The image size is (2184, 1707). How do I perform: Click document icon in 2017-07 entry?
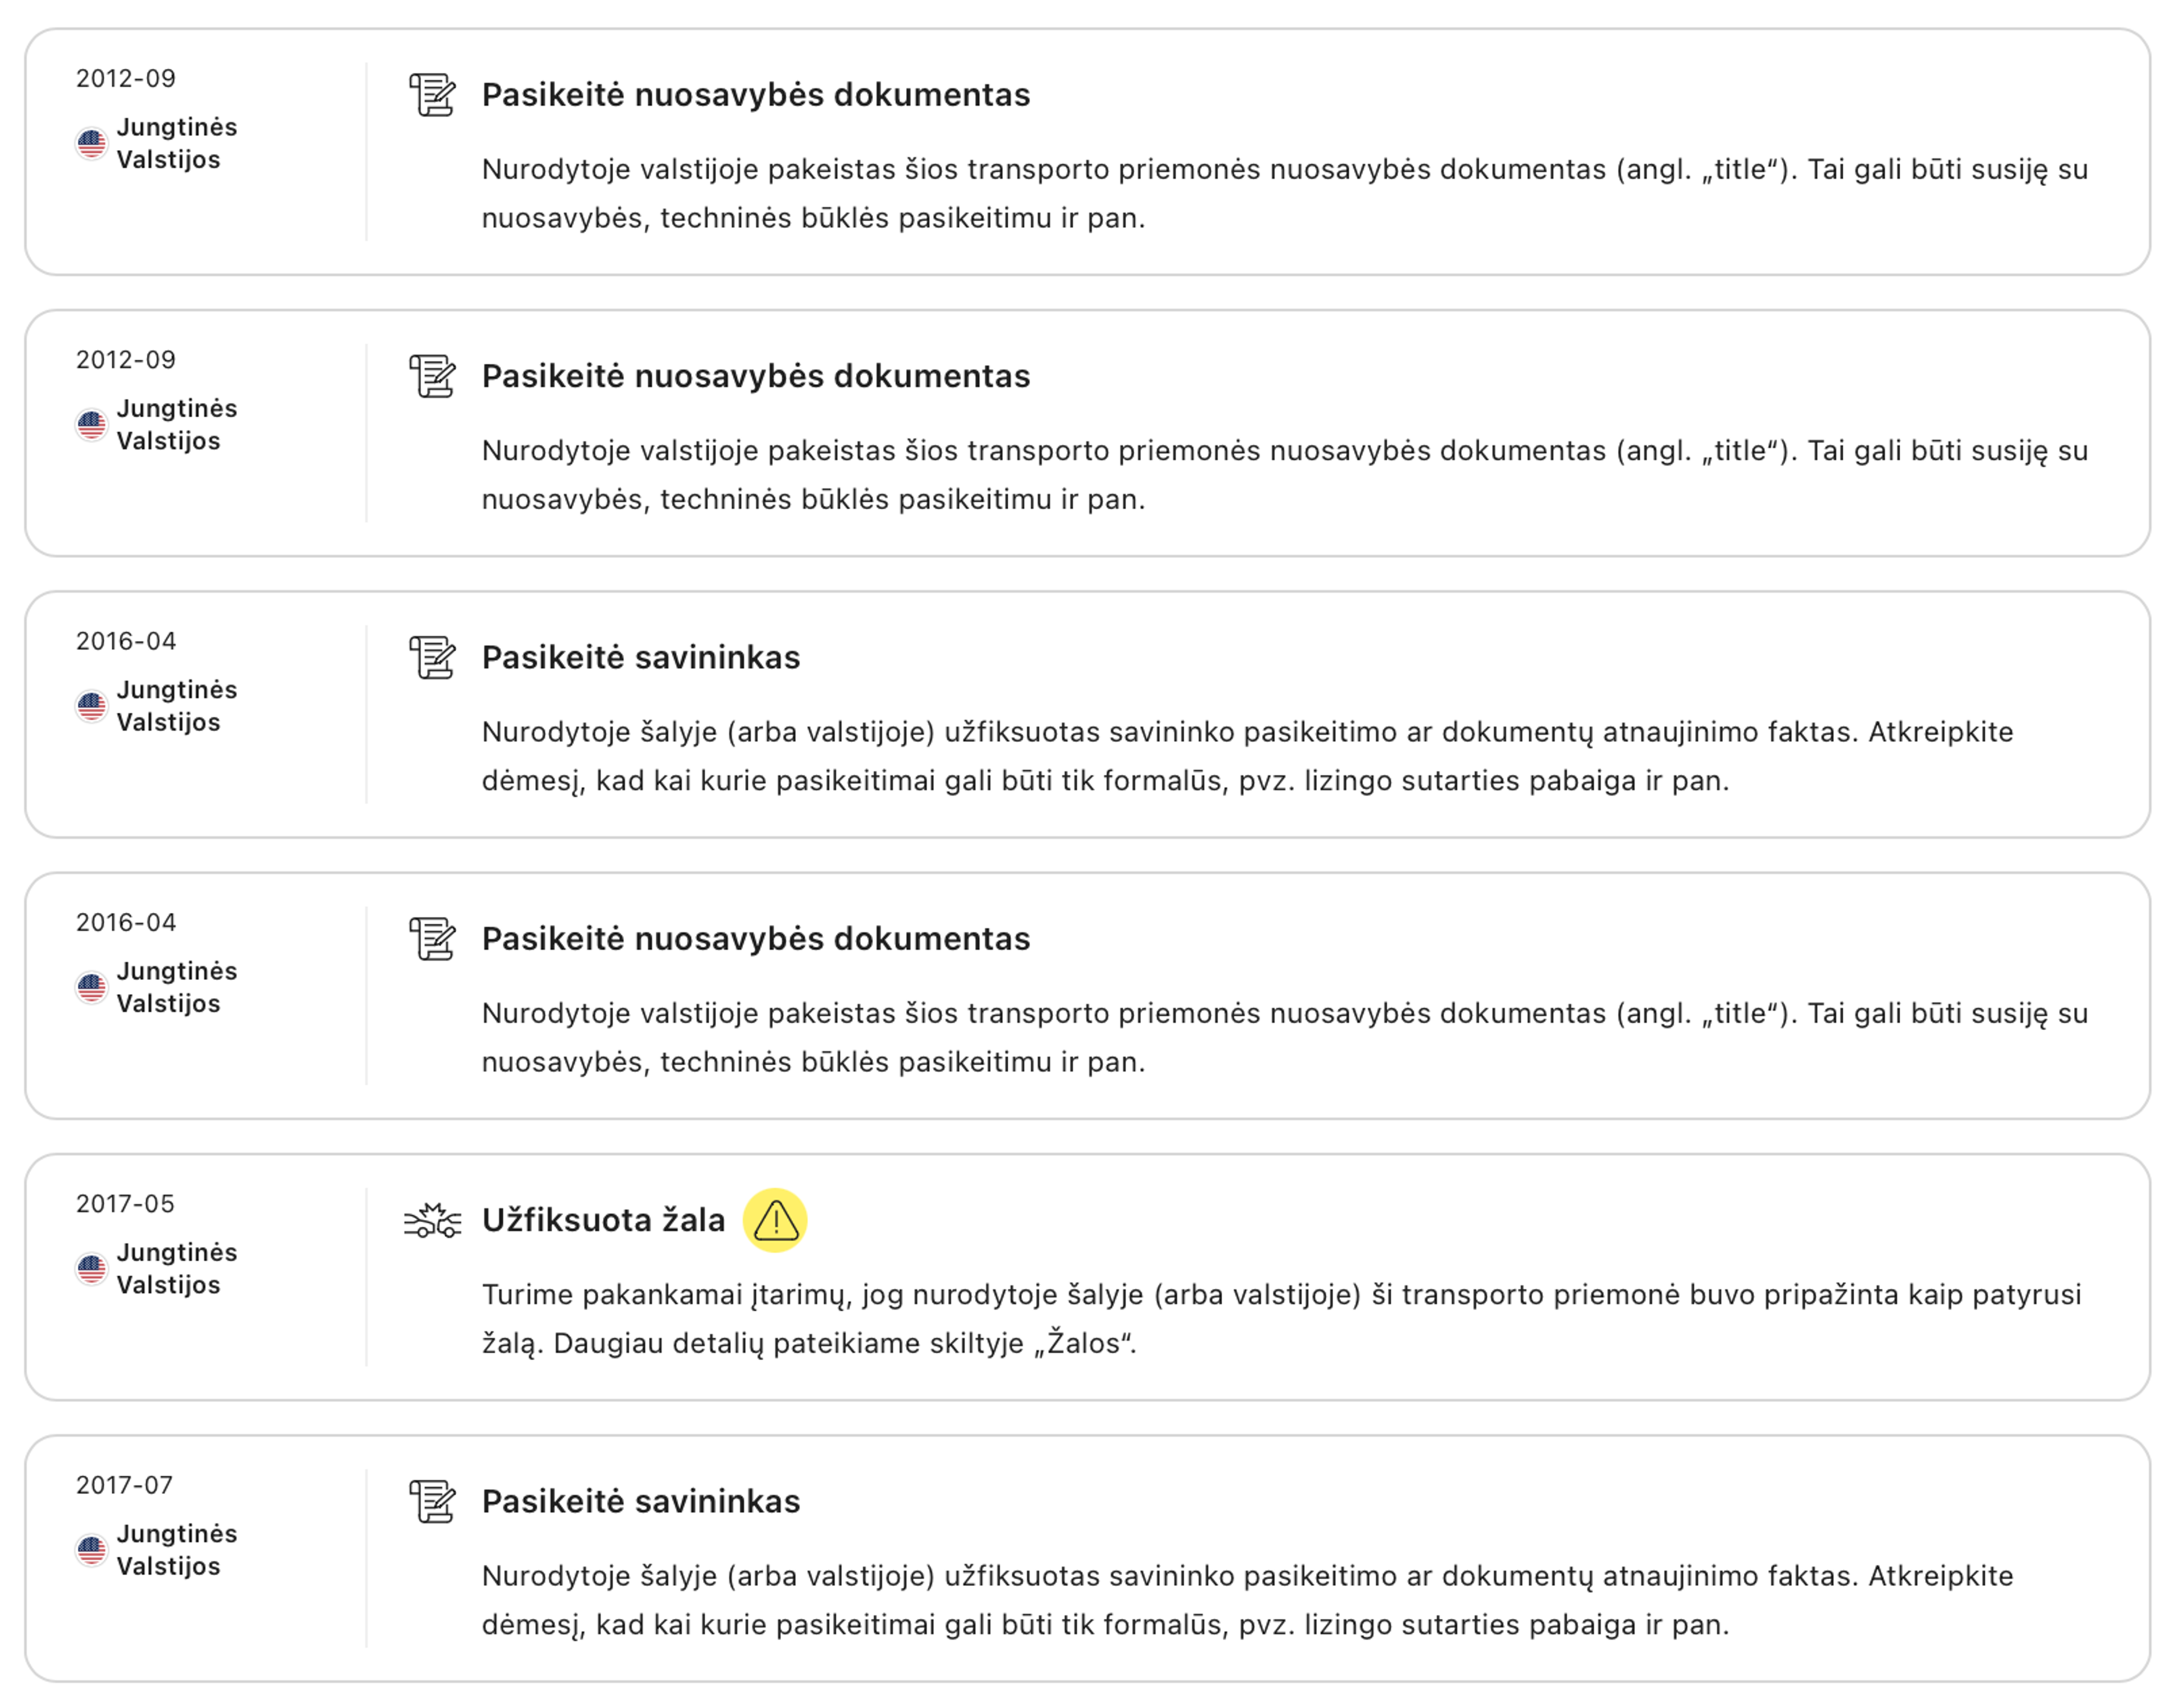(x=433, y=1501)
